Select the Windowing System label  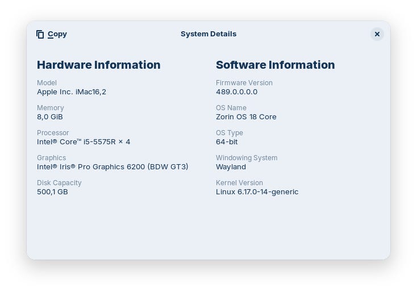tap(247, 158)
